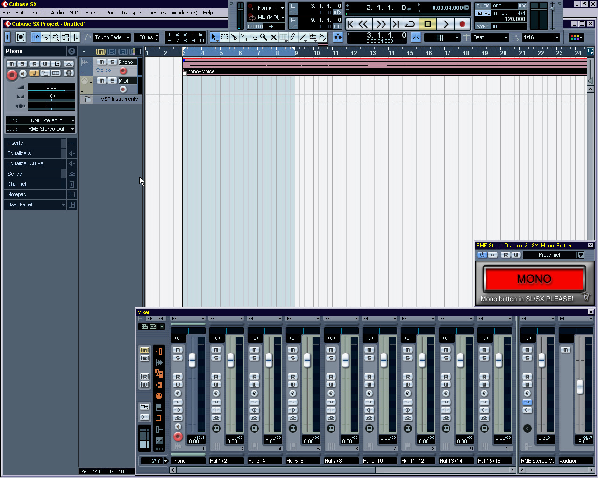Expand the Inserts section in the Inspector
Screen dimensions: 598x478
40,143
